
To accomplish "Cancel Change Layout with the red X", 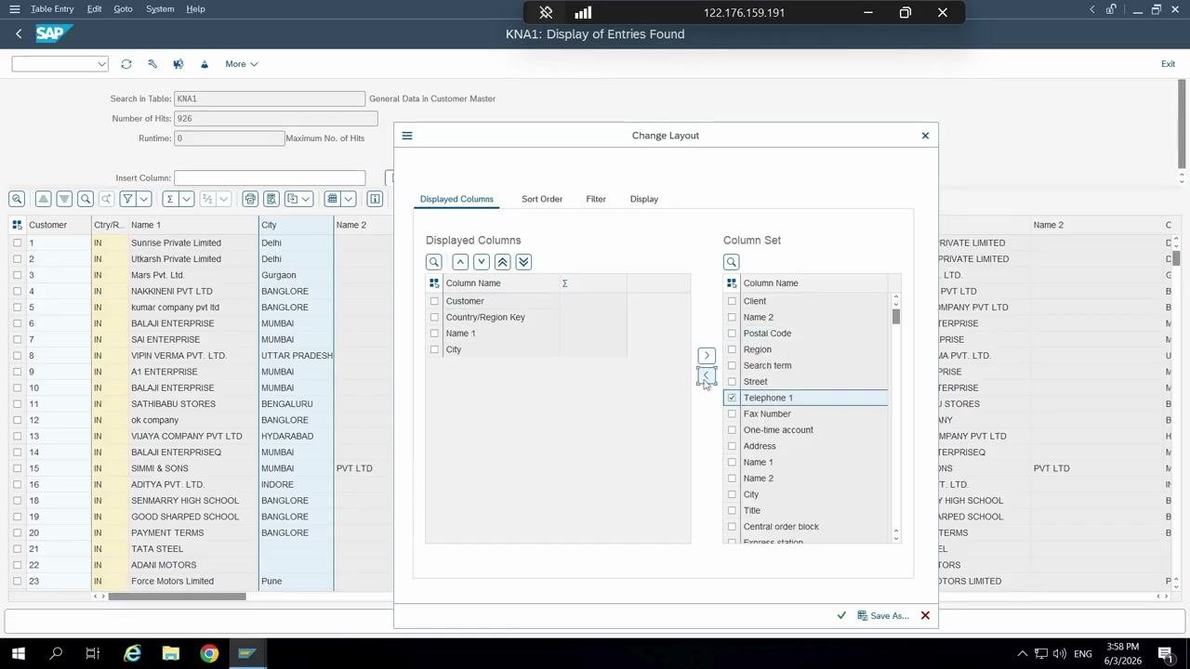I will (925, 616).
